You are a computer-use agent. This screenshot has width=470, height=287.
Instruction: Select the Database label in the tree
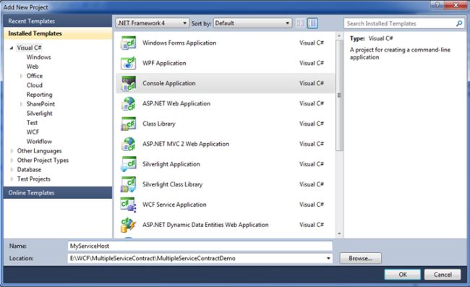click(29, 170)
